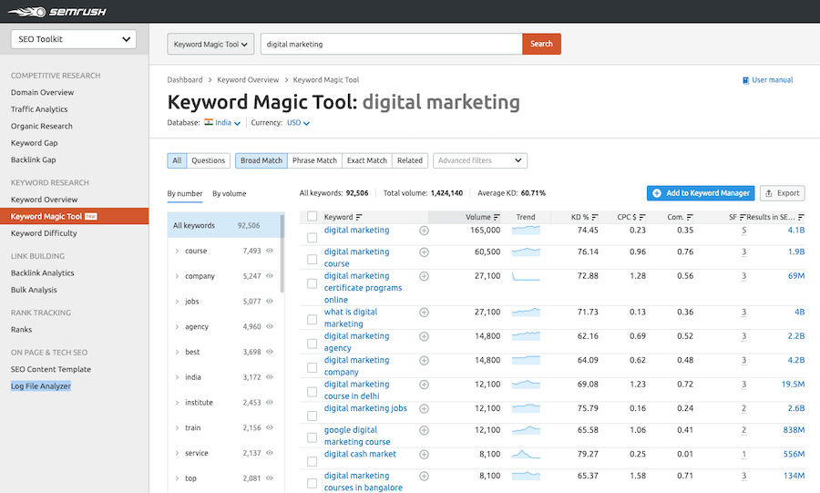Toggle eye icon for 'agency' group
This screenshot has height=493, width=820.
tap(270, 326)
